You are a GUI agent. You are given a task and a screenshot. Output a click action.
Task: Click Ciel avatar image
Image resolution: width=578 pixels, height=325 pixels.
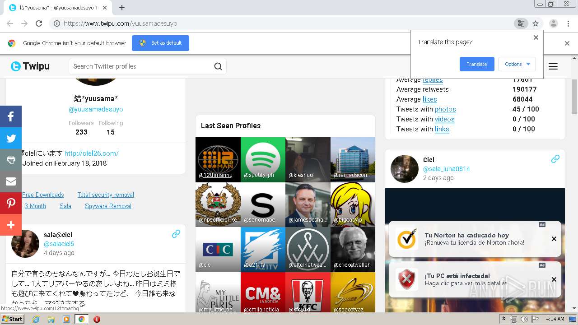click(405, 169)
